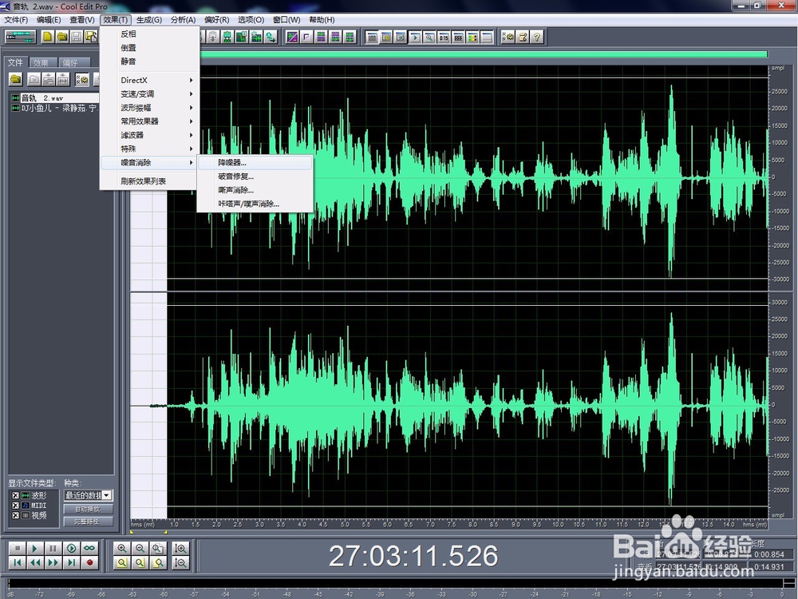Click the Save disk icon in toolbar
This screenshot has width=798, height=599.
click(x=77, y=37)
